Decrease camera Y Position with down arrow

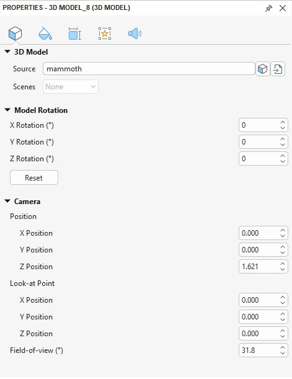tap(283, 252)
